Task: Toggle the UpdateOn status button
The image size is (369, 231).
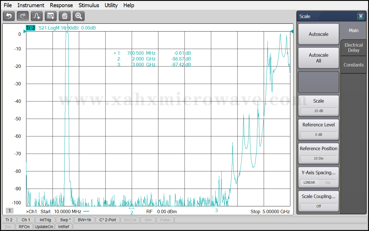Action: click(44, 227)
